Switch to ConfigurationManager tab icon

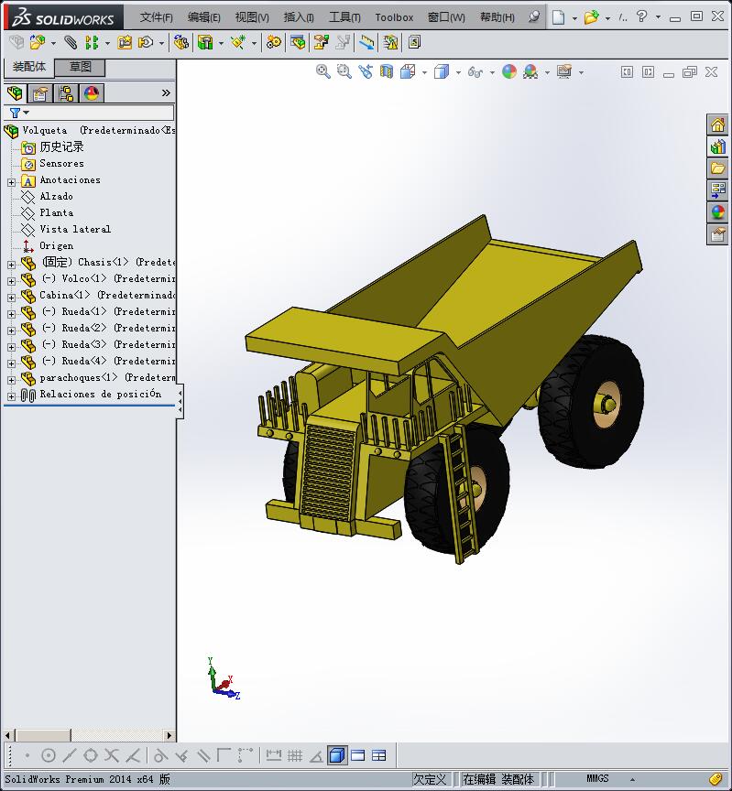point(66,93)
